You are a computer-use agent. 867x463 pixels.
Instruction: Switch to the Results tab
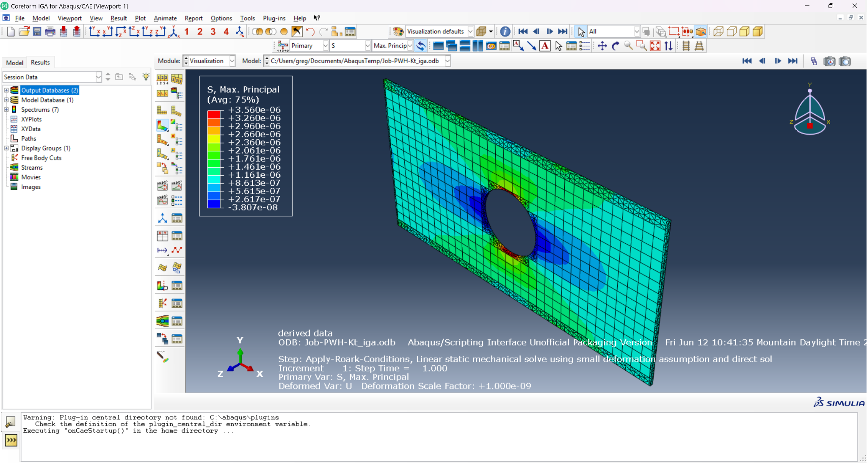click(40, 62)
